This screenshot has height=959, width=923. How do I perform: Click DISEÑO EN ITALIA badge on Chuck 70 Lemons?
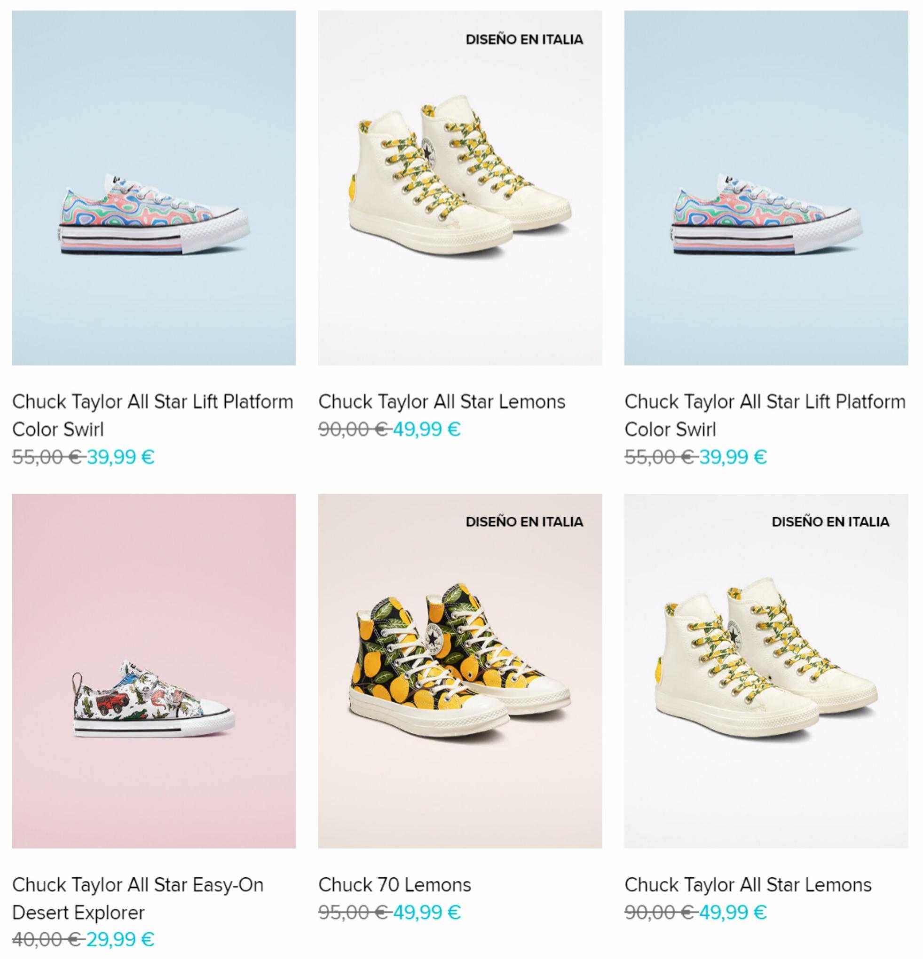[525, 522]
